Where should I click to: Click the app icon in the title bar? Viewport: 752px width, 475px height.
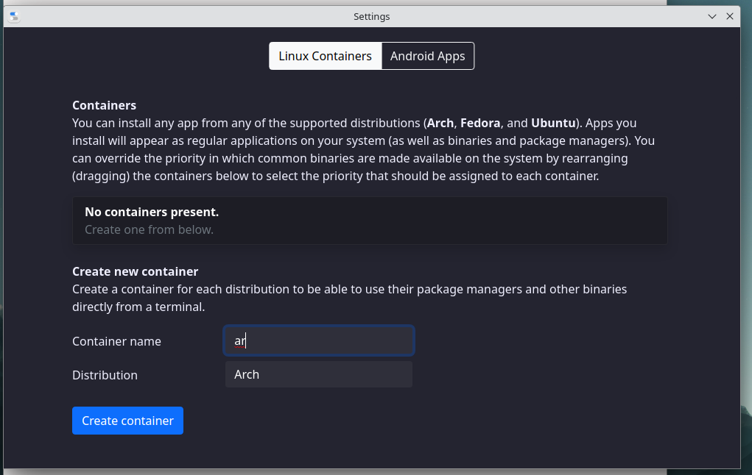click(x=14, y=16)
